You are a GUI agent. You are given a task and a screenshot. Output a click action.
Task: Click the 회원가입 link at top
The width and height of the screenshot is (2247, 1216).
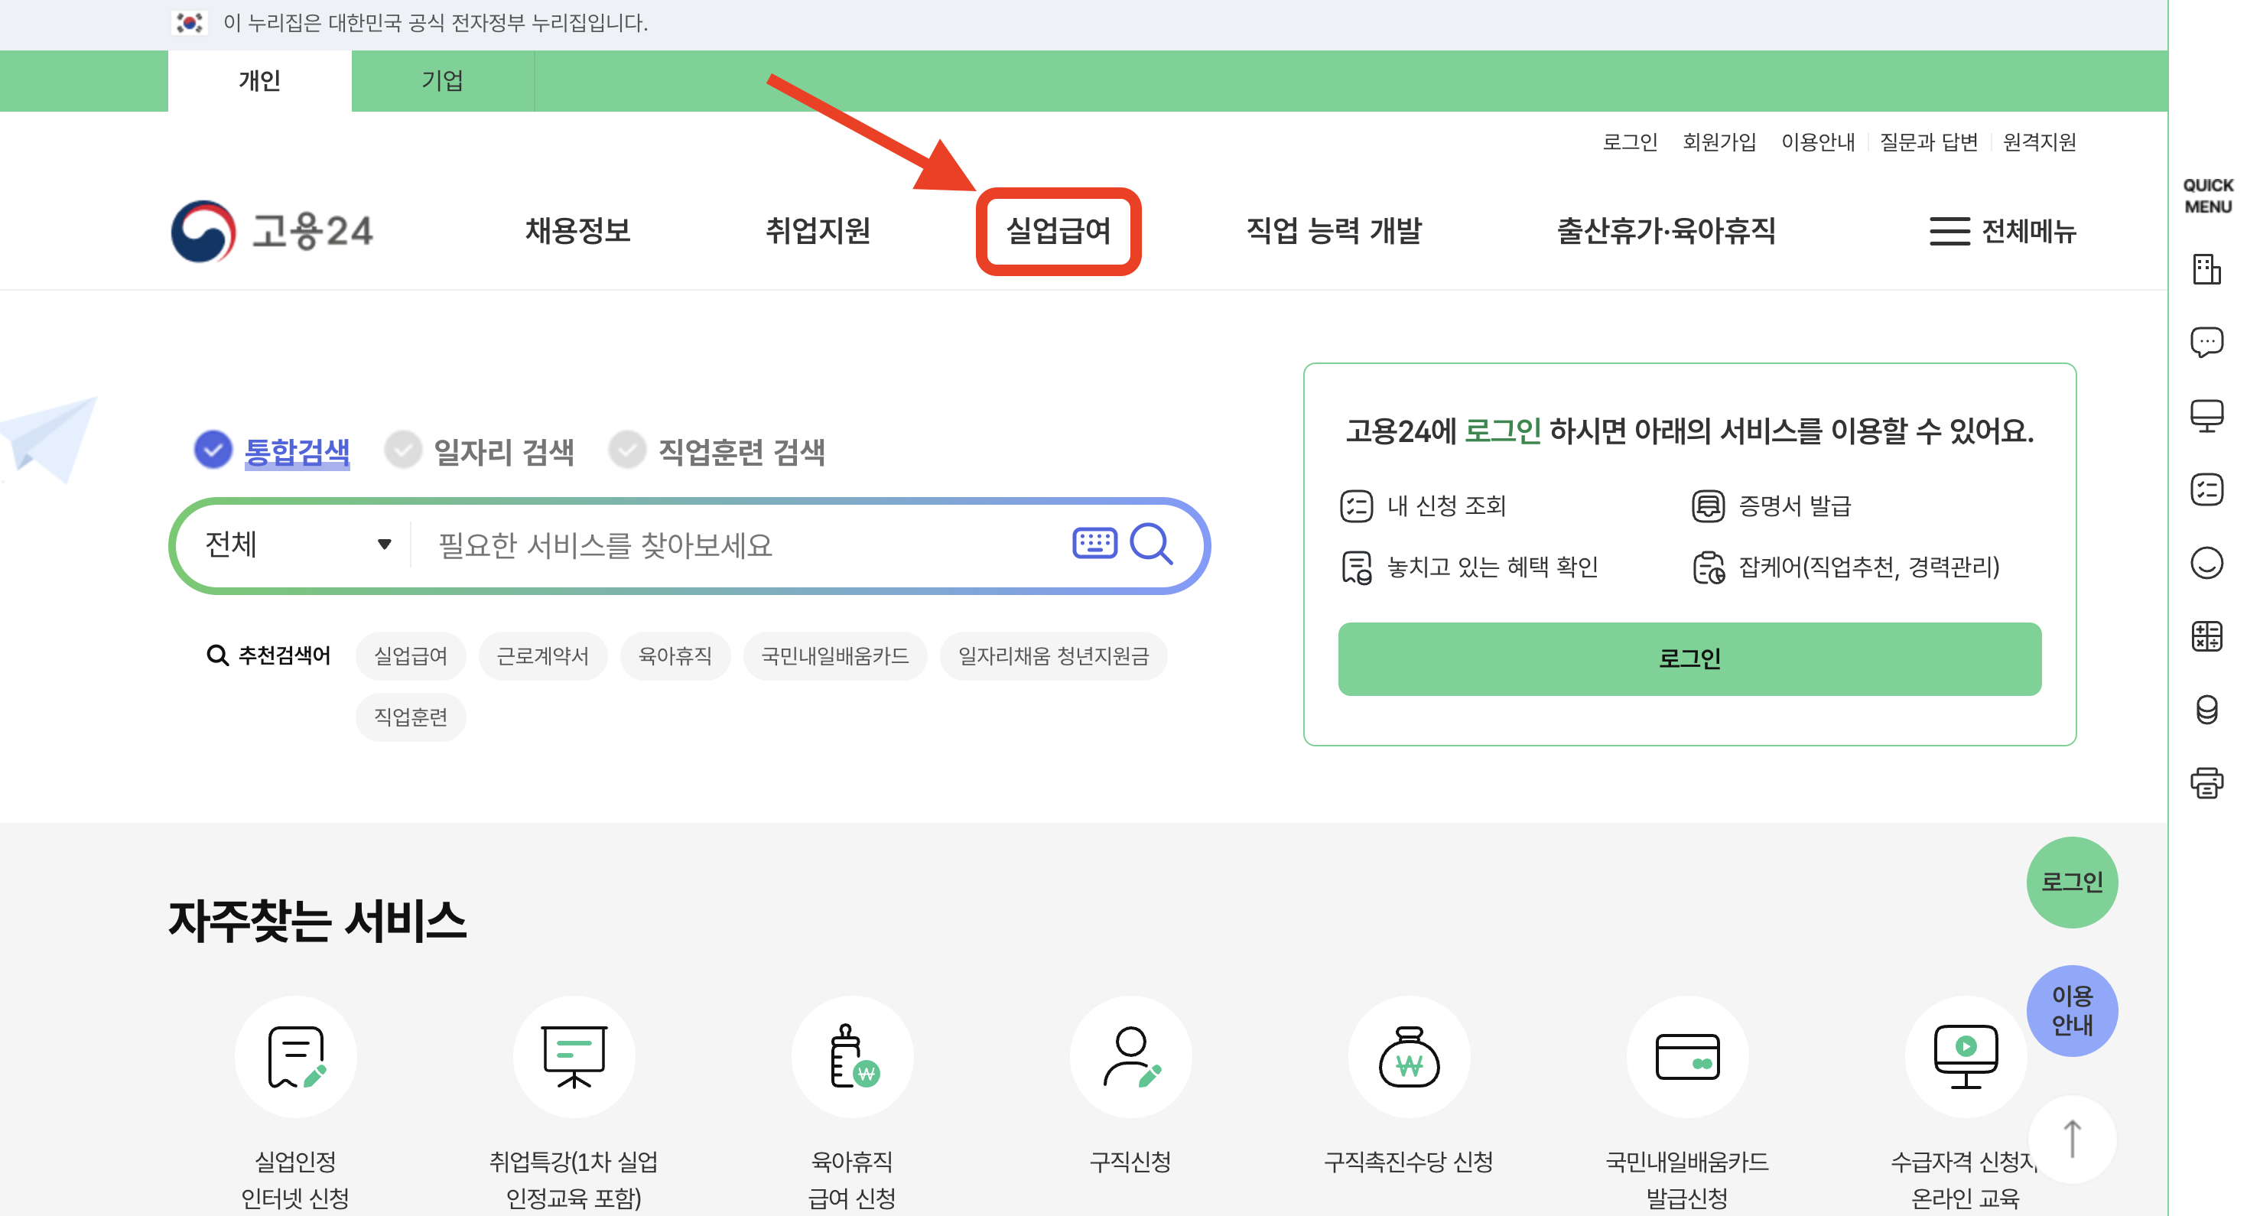point(1719,141)
